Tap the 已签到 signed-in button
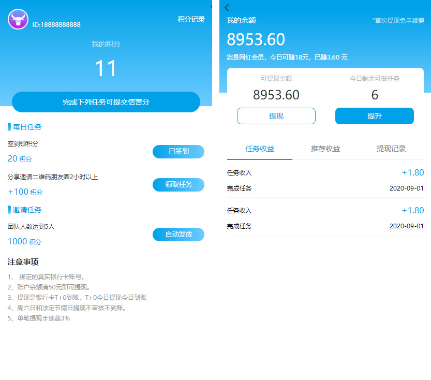Viewport: 431px width, 380px height. [x=178, y=152]
